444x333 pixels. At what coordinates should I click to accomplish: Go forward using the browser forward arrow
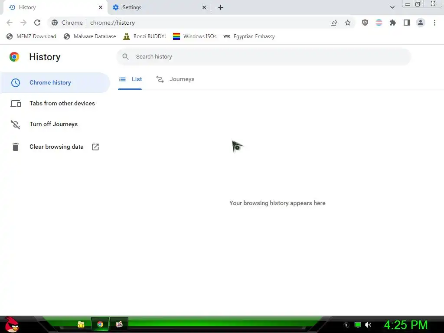click(x=23, y=23)
